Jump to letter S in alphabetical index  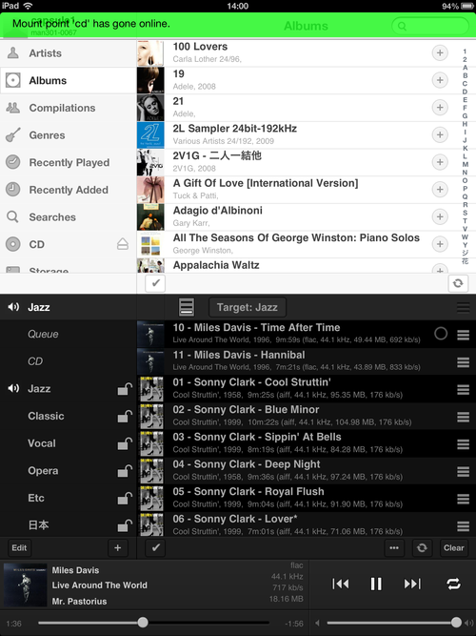[465, 213]
